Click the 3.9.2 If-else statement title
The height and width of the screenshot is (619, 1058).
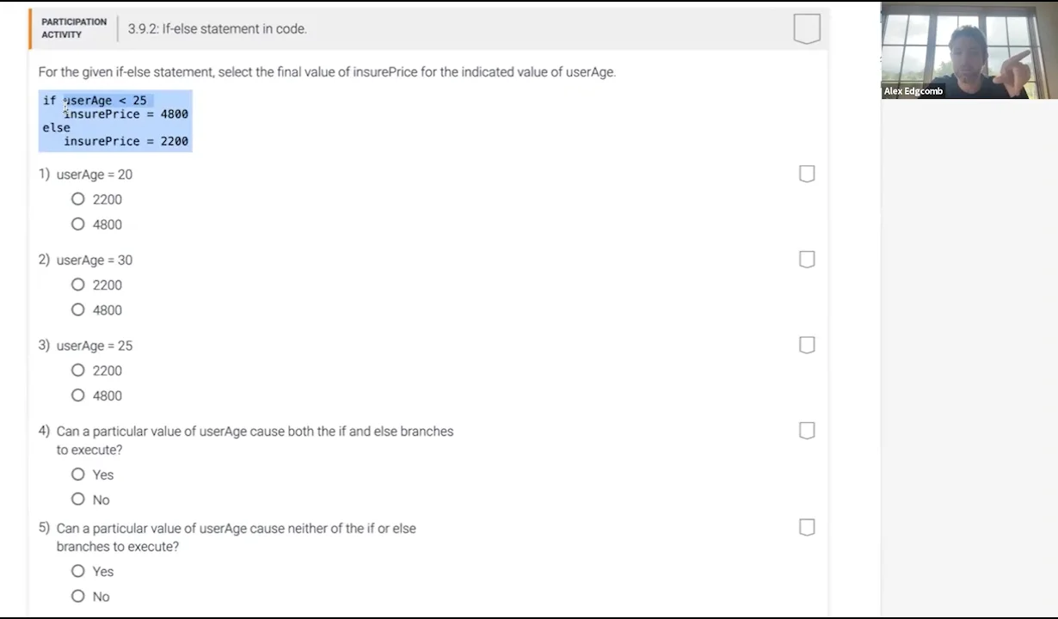(x=217, y=28)
